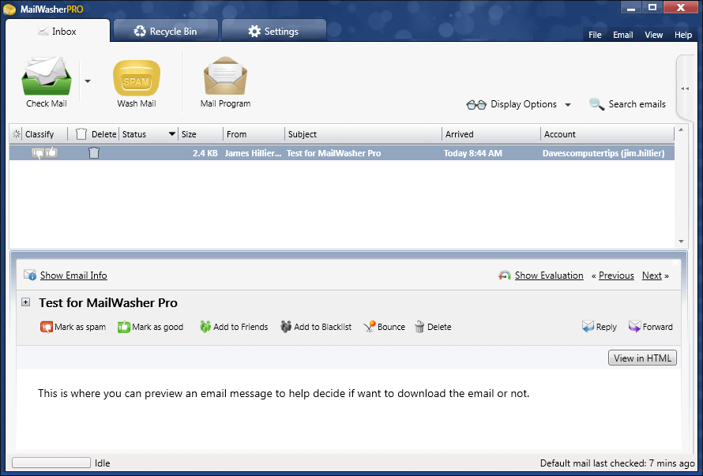Sort emails by From column
The image size is (703, 476).
pos(236,134)
